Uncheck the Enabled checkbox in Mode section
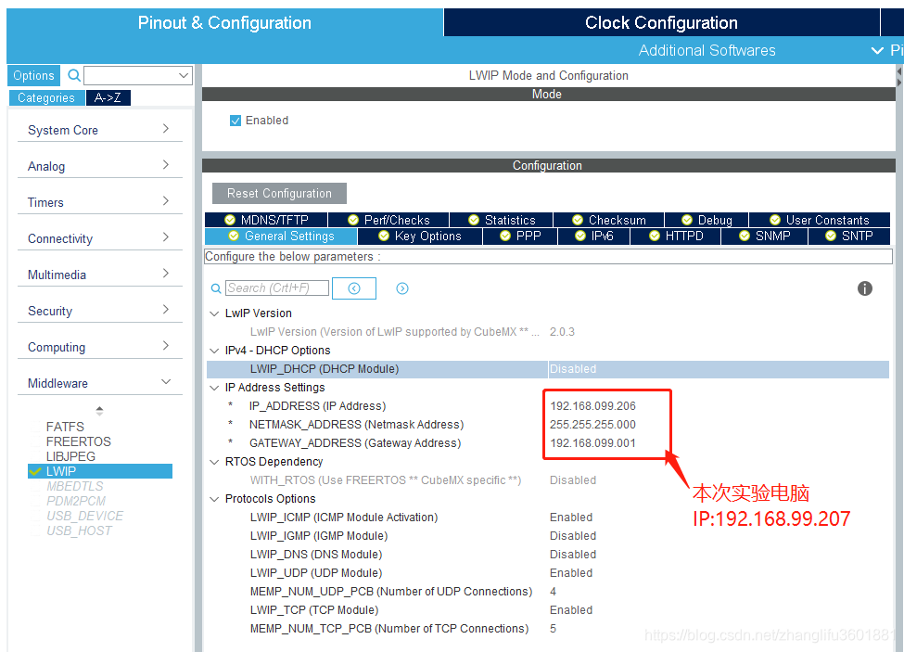904x652 pixels. 236,120
